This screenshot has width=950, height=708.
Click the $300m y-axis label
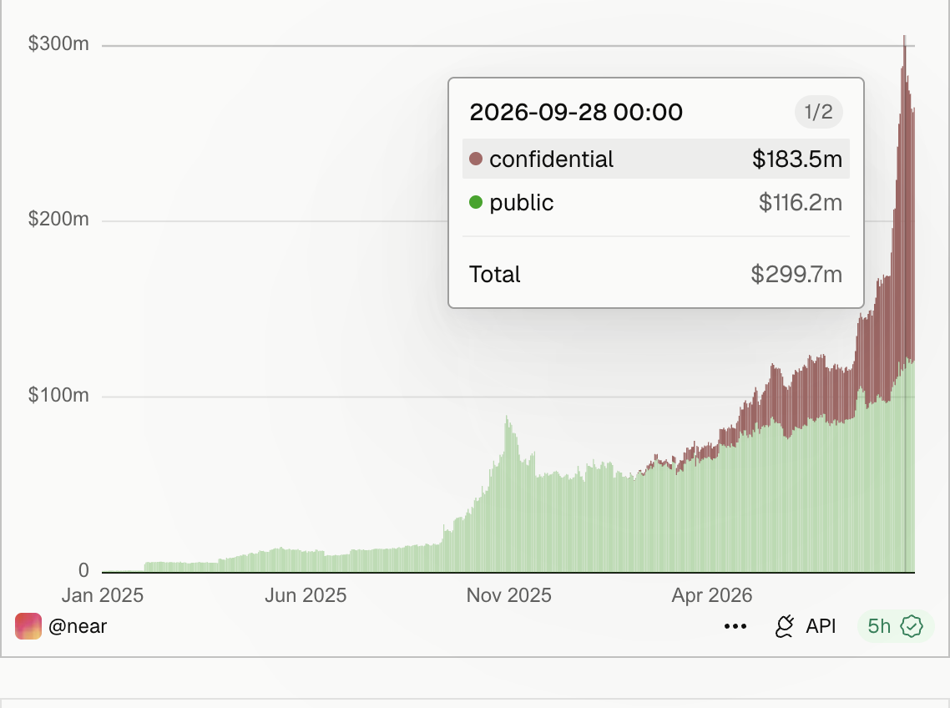click(x=58, y=43)
